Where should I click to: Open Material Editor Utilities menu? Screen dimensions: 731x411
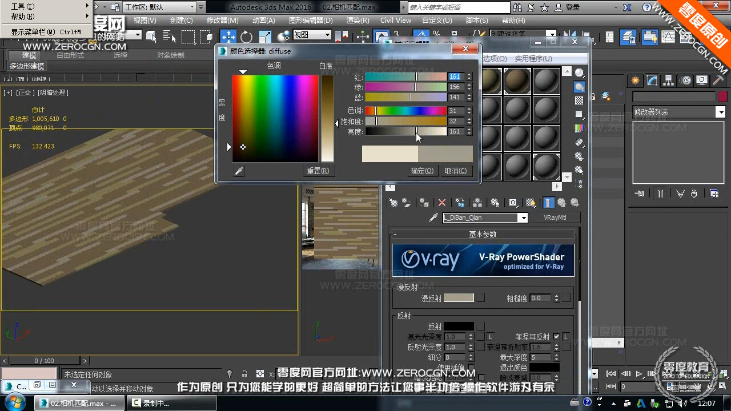click(x=533, y=59)
